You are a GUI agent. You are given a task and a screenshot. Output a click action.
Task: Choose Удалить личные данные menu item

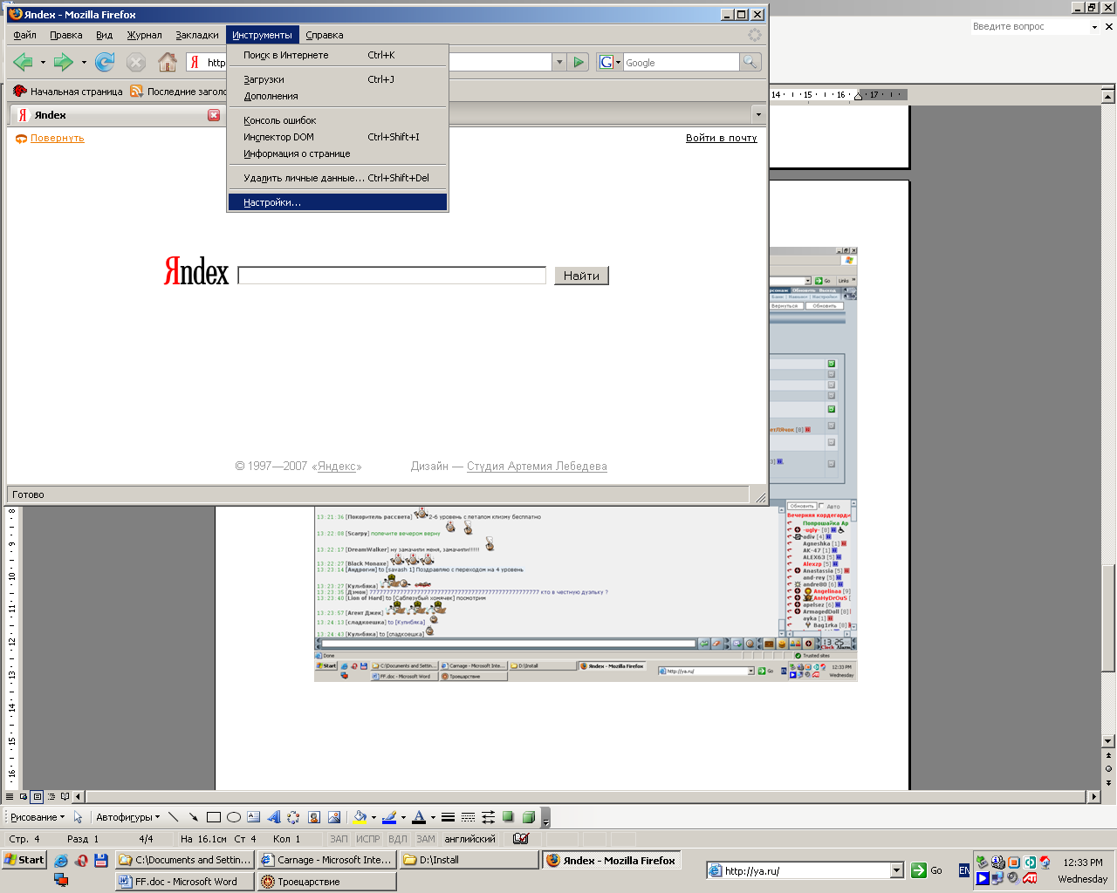[338, 178]
